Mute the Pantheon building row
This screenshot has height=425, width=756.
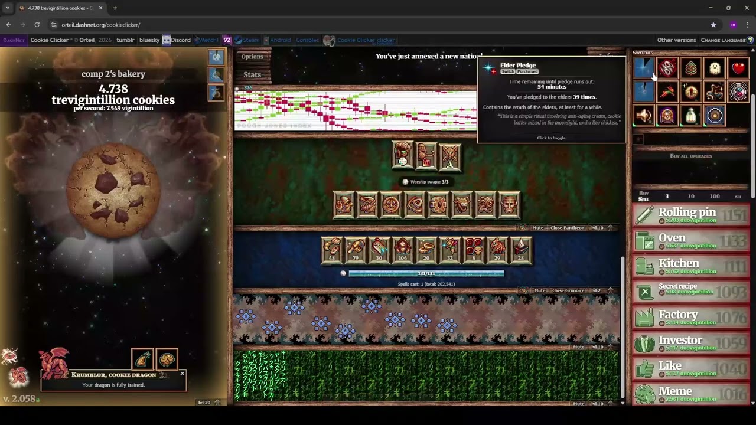537,228
